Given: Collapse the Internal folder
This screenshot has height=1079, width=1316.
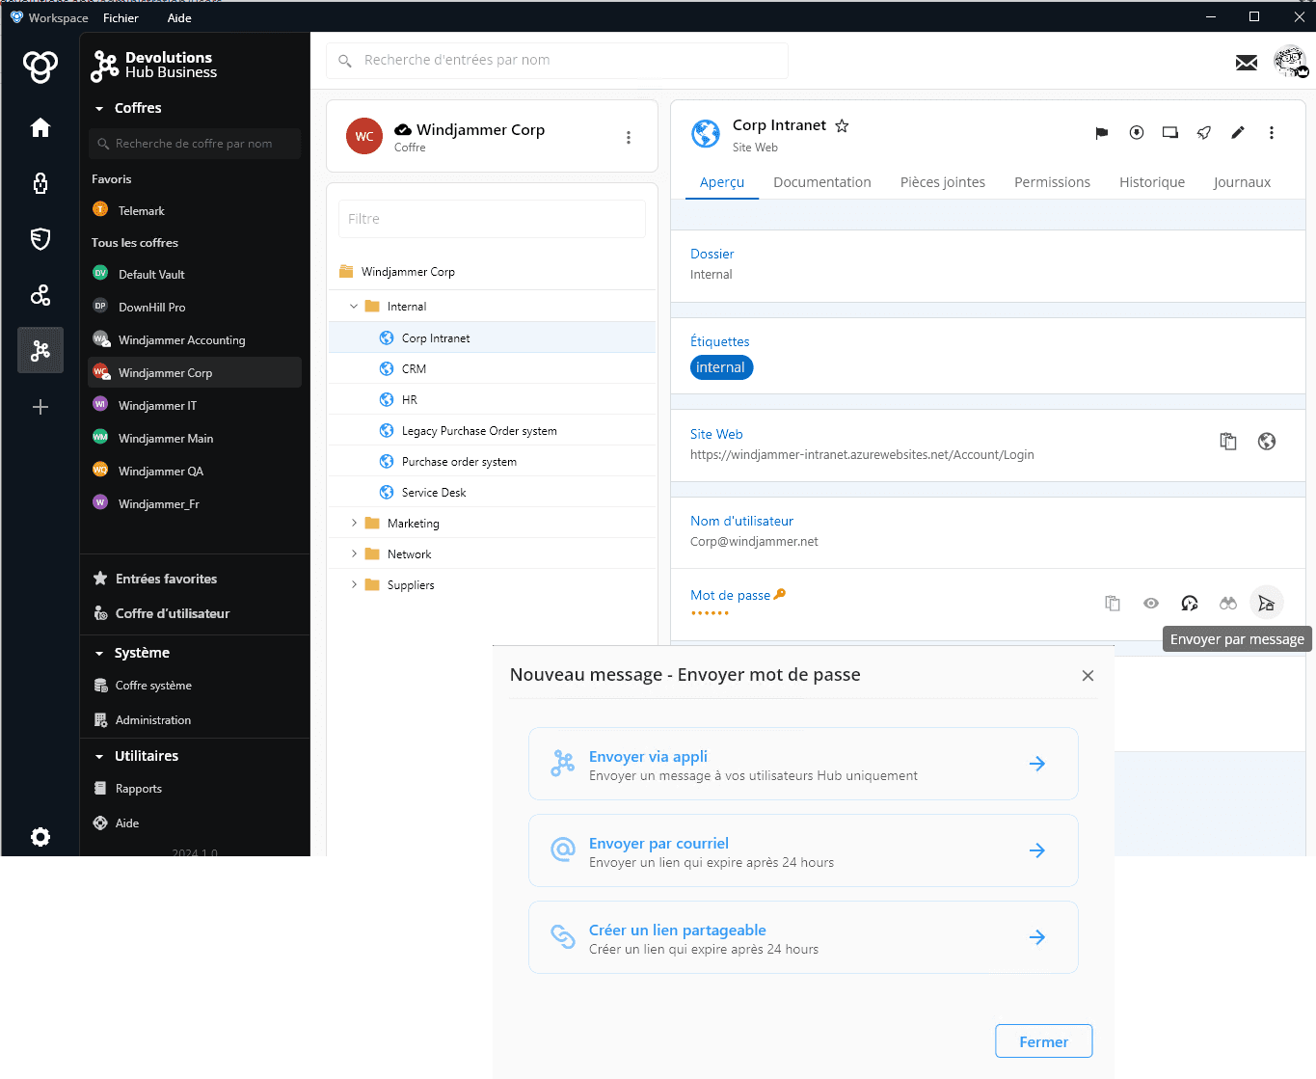Looking at the screenshot, I should pos(354,307).
